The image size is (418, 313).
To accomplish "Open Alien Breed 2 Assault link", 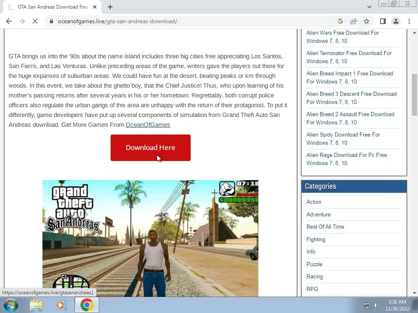I will 350,118.
